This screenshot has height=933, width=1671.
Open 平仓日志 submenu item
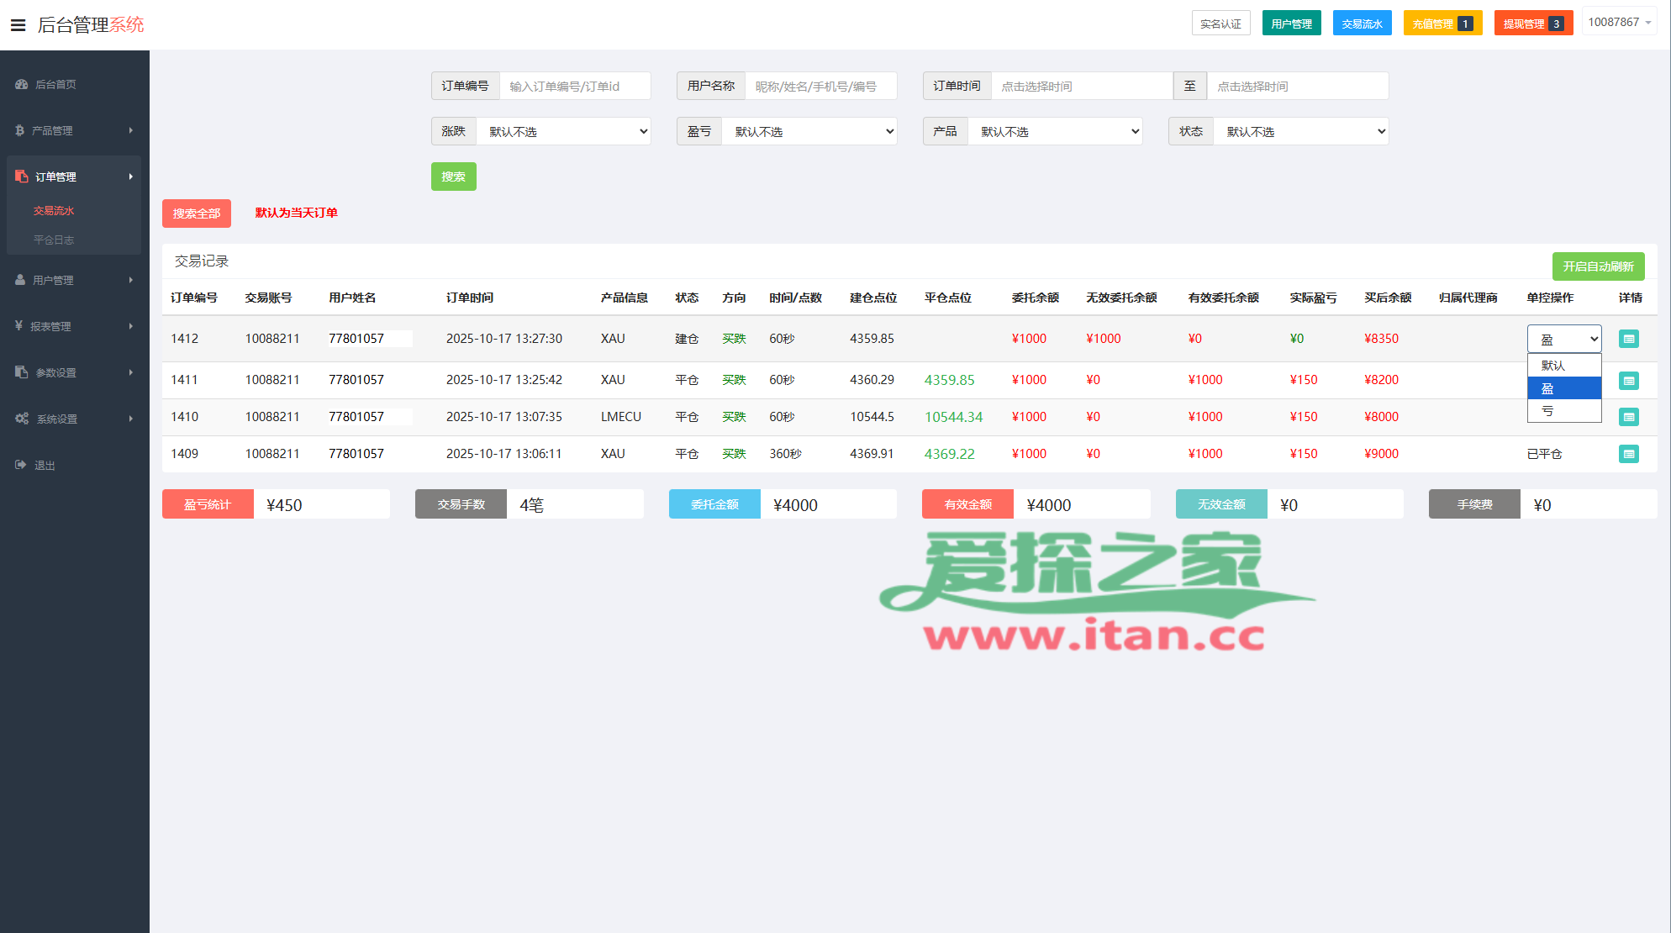(54, 240)
